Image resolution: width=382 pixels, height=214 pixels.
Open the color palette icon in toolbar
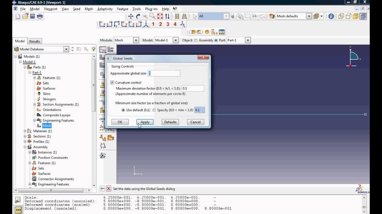272,16
